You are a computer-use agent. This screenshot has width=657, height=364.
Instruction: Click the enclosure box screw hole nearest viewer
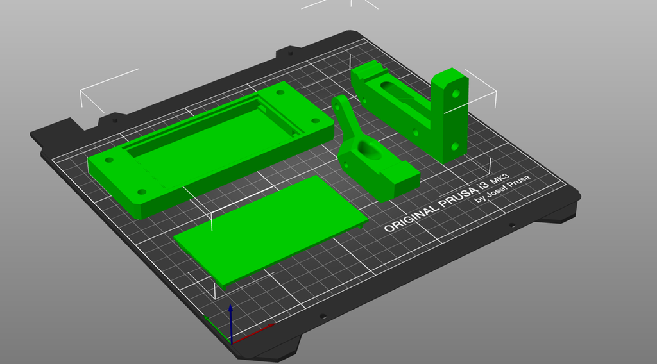pos(141,192)
